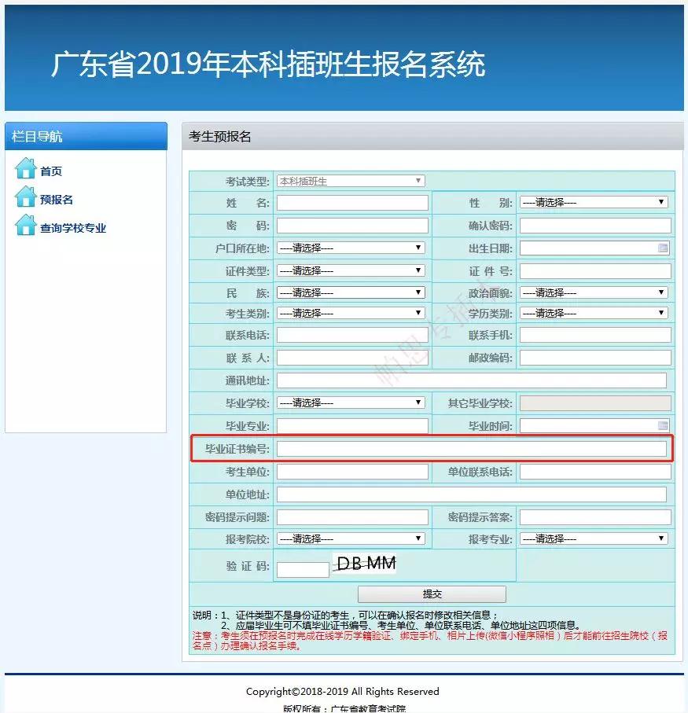Open the 预报名 navigation link
This screenshot has height=713, width=688.
[x=57, y=199]
